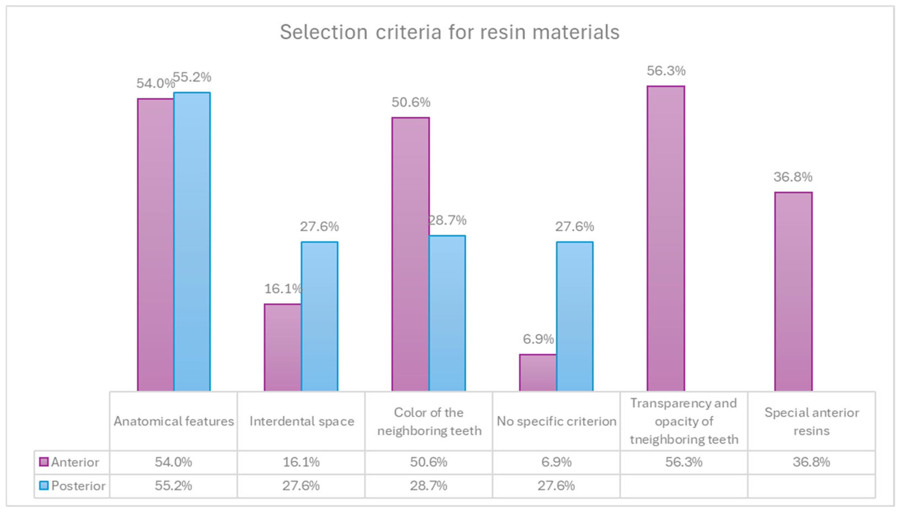Select the Posterior bar for neighboring teeth color
The height and width of the screenshot is (513, 901).
pos(447,313)
